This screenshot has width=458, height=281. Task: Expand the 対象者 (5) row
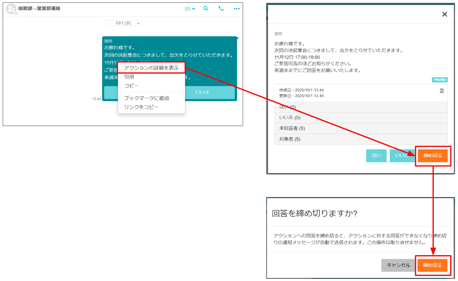point(361,139)
